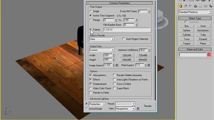Screen dimensions: 214x120
Task: Select the Space Warps category icon
Action: 206,6
